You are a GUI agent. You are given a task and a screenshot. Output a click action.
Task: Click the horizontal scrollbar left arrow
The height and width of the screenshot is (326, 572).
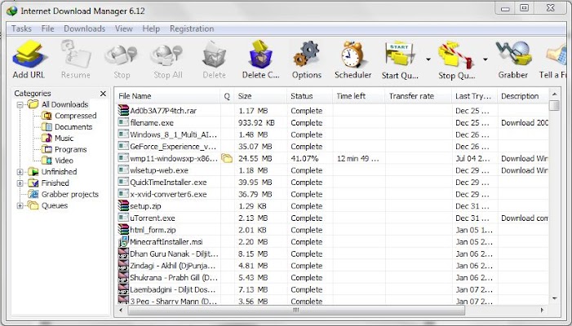coord(121,311)
